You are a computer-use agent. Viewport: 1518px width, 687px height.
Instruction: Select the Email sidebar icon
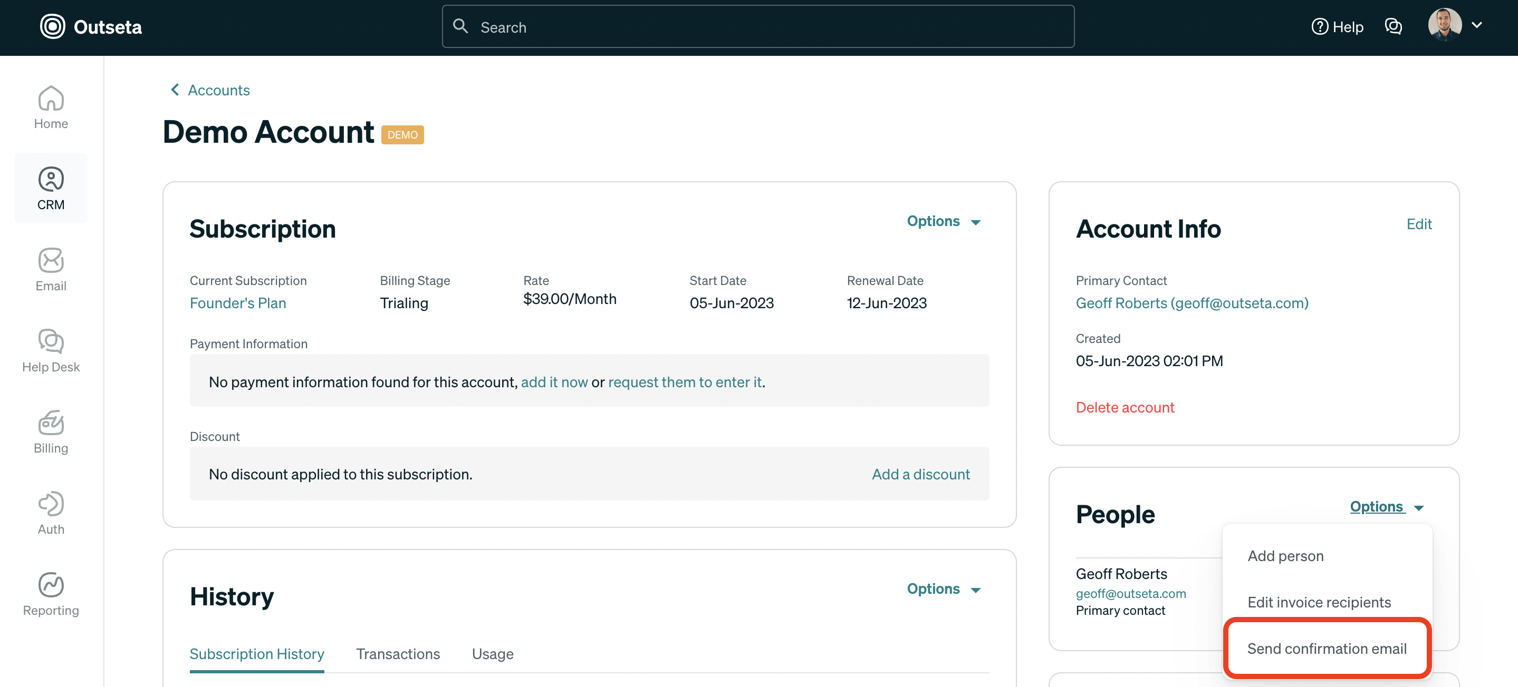(x=51, y=270)
